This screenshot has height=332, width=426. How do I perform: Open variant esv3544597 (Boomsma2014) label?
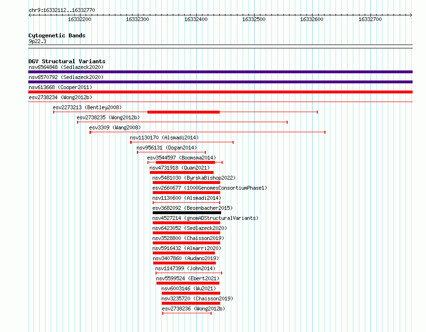pos(181,158)
